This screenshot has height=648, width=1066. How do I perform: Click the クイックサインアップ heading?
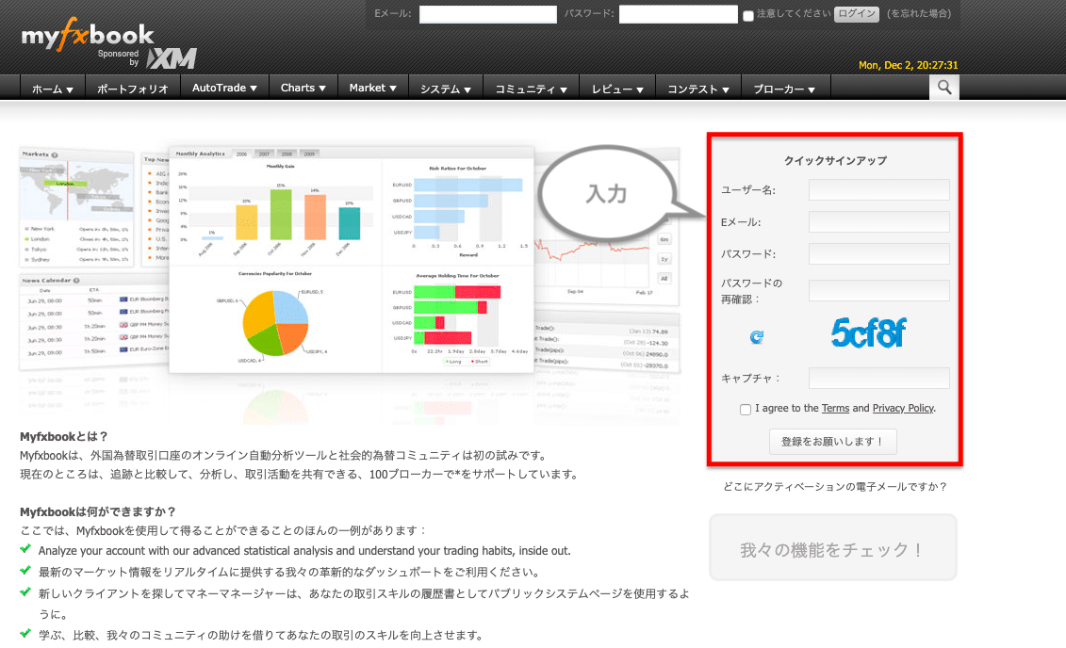tap(835, 160)
